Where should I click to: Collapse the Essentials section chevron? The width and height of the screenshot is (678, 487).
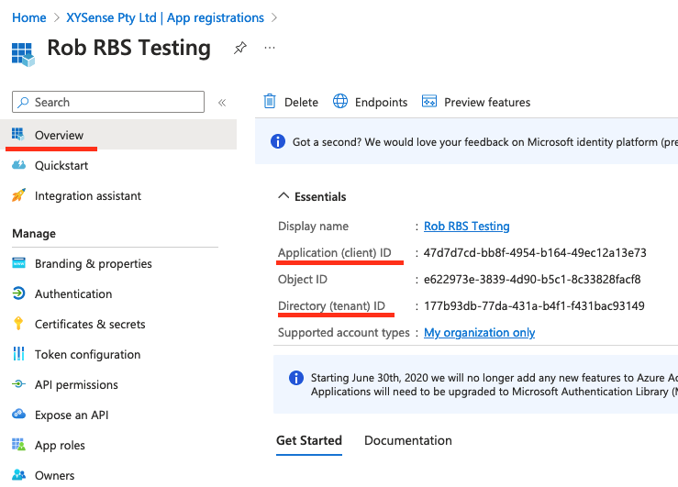pos(283,195)
